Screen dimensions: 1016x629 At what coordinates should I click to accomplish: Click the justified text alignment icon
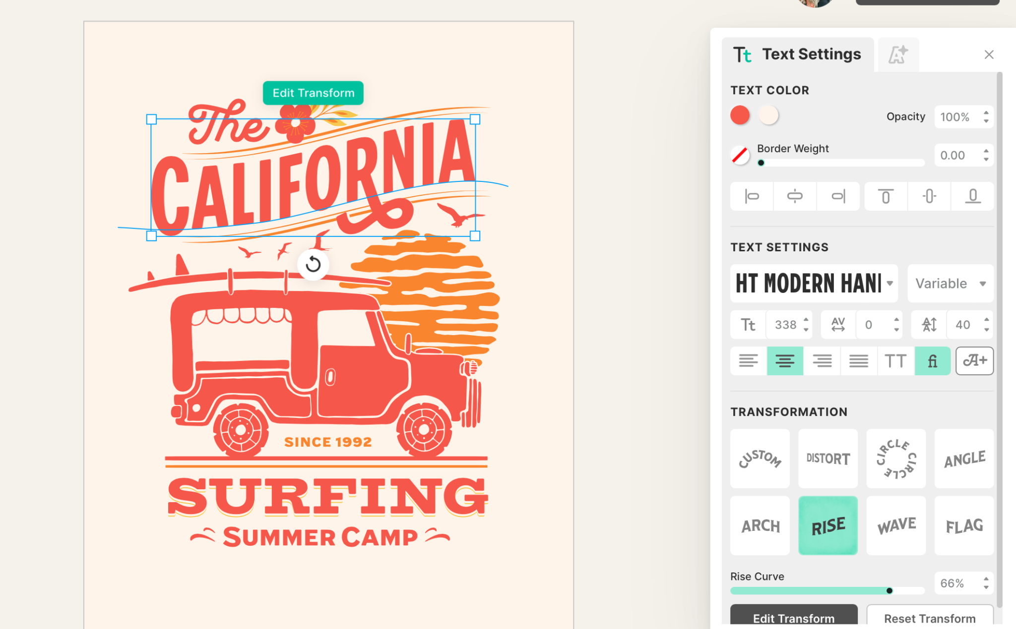click(x=859, y=361)
